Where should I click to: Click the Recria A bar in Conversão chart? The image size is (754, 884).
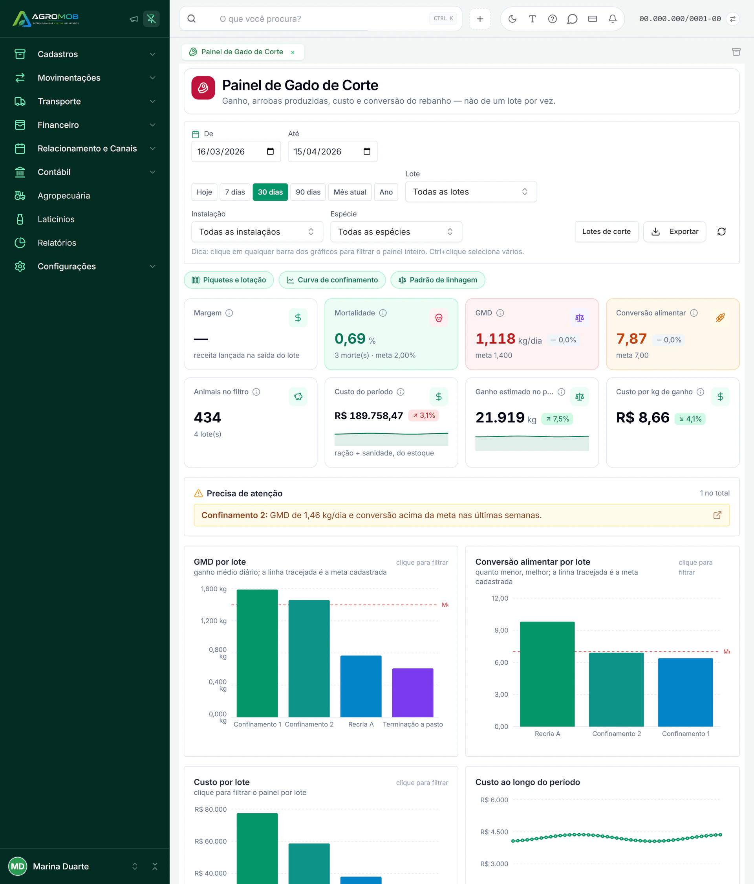[x=547, y=674]
